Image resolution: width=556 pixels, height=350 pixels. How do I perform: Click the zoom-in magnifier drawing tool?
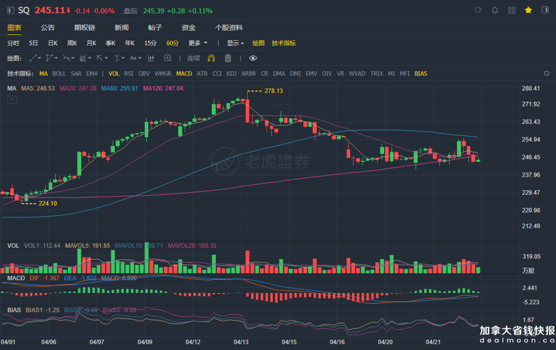point(167,58)
